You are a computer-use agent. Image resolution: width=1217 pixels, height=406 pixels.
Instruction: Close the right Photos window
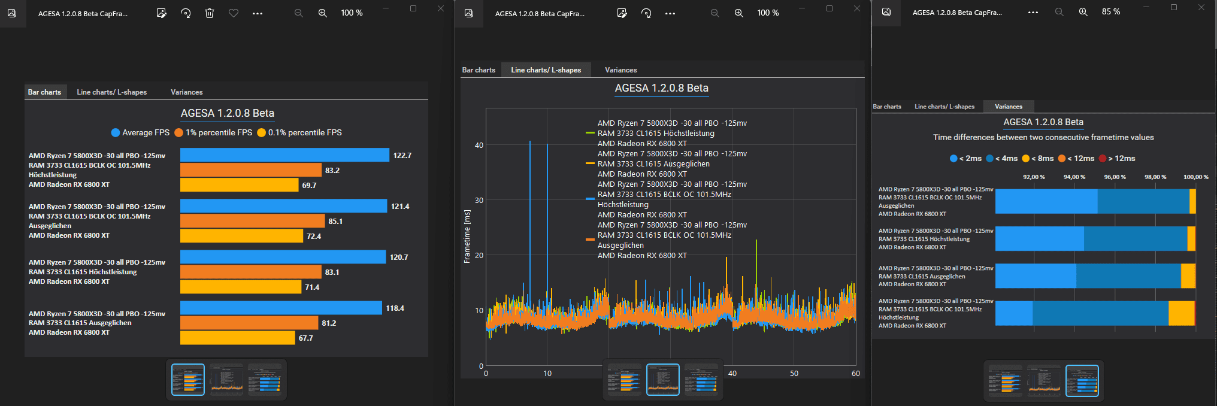pos(1201,8)
